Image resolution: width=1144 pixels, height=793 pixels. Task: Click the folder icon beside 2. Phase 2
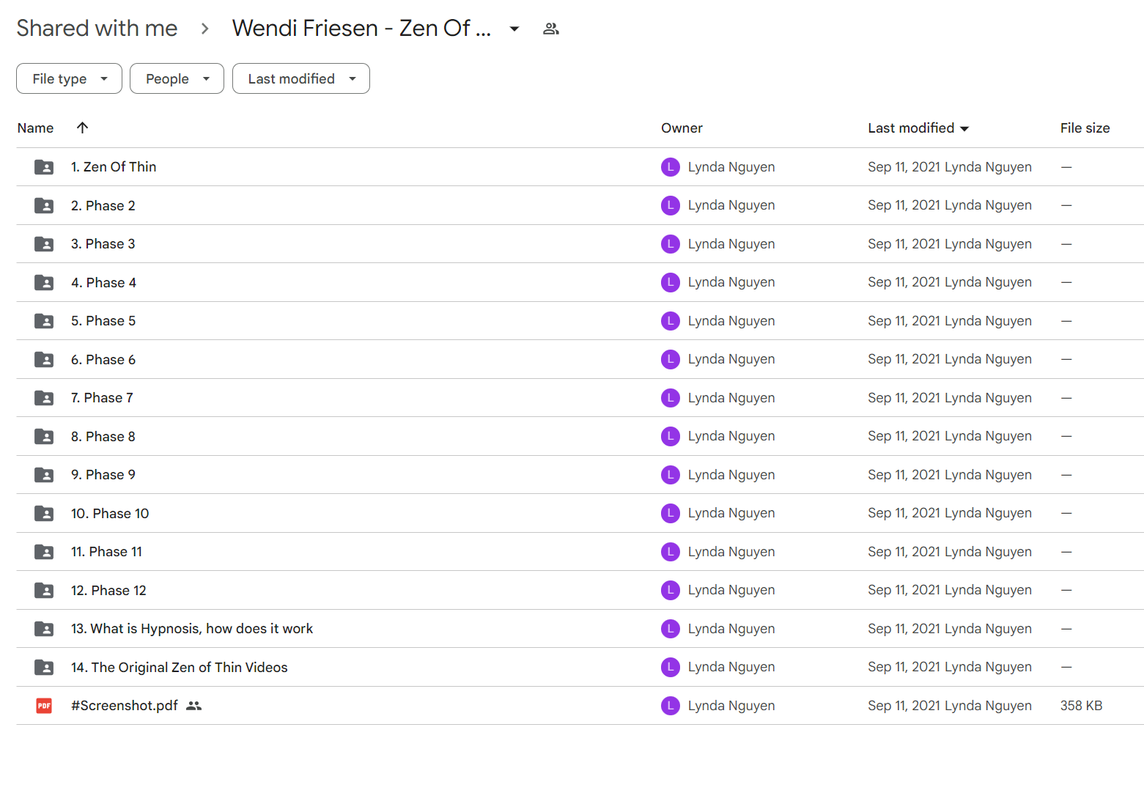tap(44, 206)
